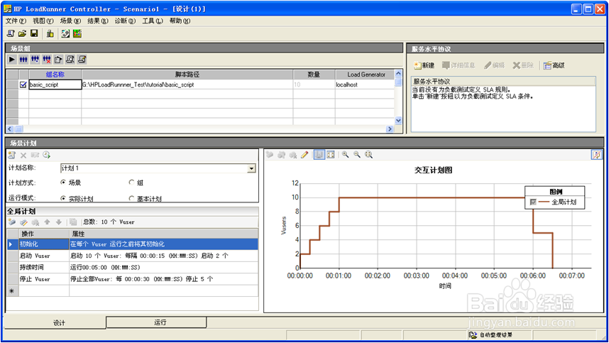
Task: Click the zoom in magnifier above graph
Action: pos(345,155)
